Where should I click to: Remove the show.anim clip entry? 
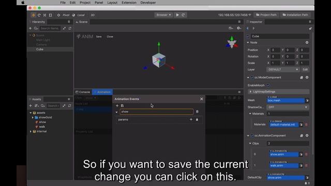306,154
